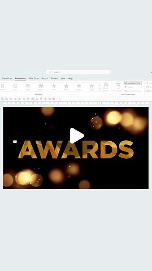Open the Effect Options dropdown
The image size is (152, 271).
coord(106,87)
